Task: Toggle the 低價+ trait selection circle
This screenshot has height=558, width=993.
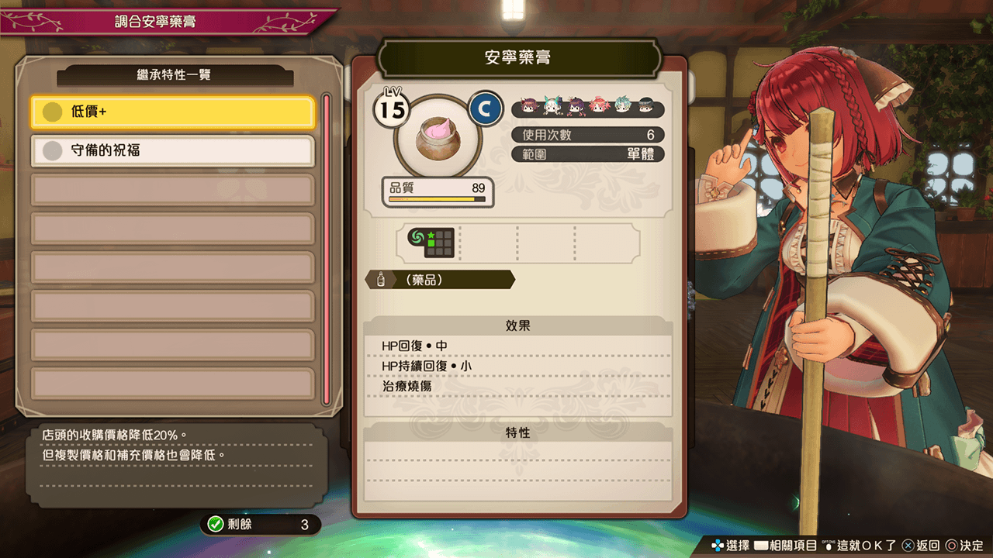Action: [52, 112]
